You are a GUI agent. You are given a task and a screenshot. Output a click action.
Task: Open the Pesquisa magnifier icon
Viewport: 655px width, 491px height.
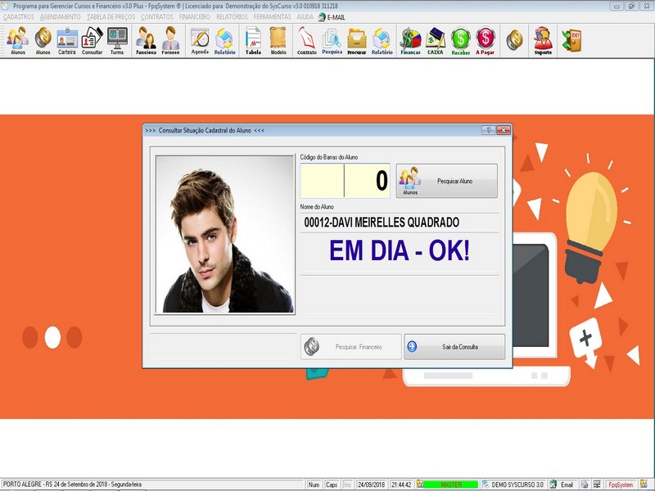pyautogui.click(x=332, y=40)
